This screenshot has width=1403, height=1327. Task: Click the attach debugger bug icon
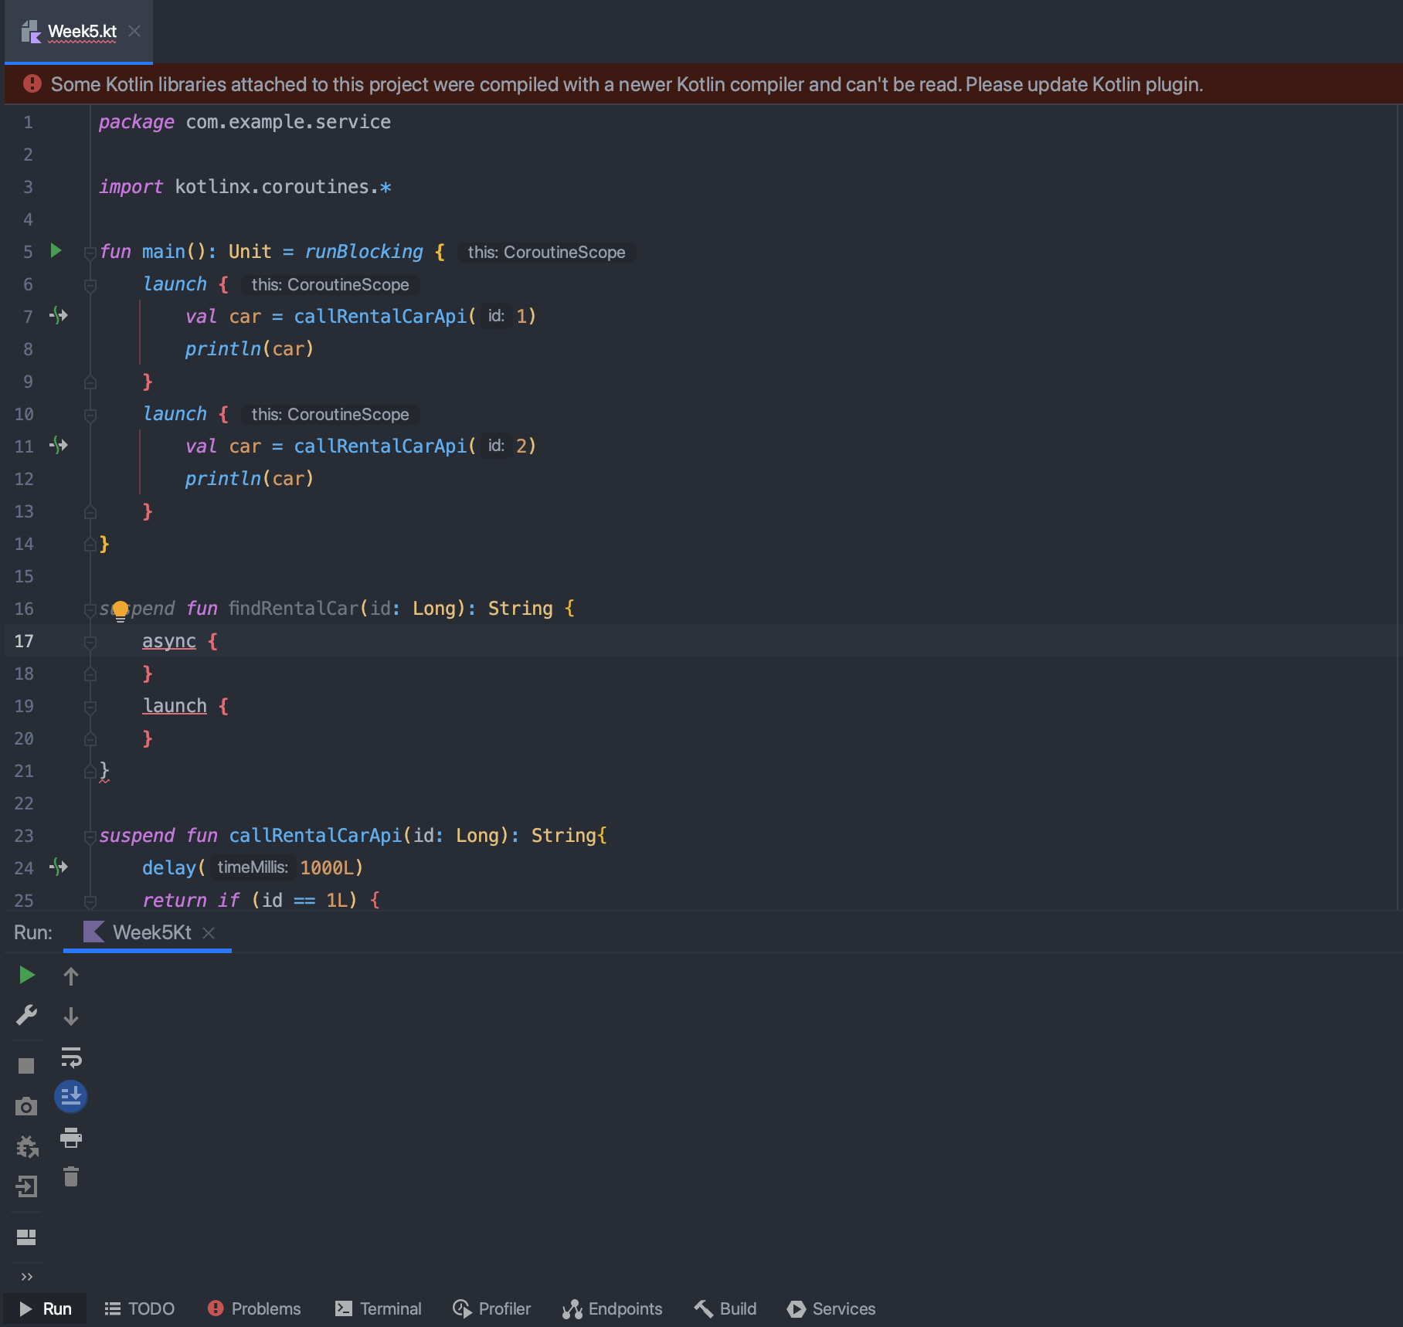click(x=26, y=1146)
